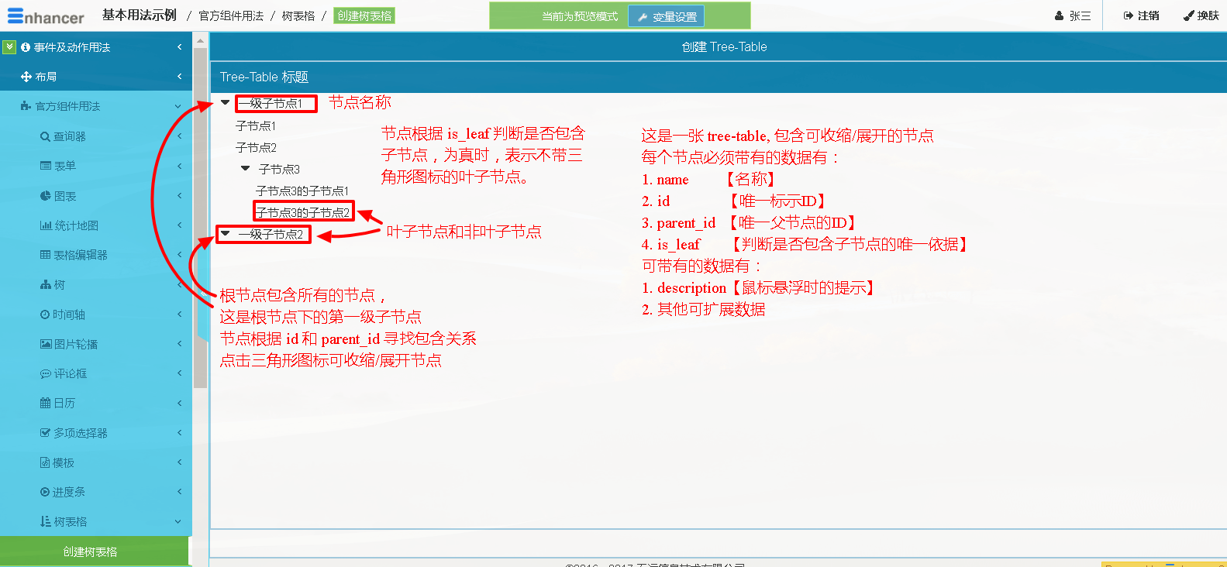Click the check icon beside 多项选择器
Screen dimensions: 1227x567
45,433
